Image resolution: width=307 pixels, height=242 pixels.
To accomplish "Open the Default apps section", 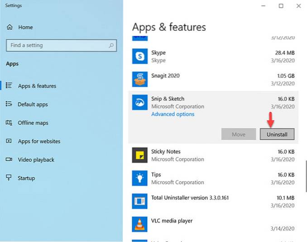I will pyautogui.click(x=33, y=104).
